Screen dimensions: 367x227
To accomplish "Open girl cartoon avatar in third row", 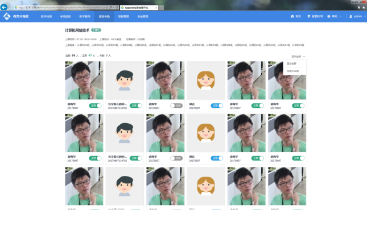I will [206, 186].
